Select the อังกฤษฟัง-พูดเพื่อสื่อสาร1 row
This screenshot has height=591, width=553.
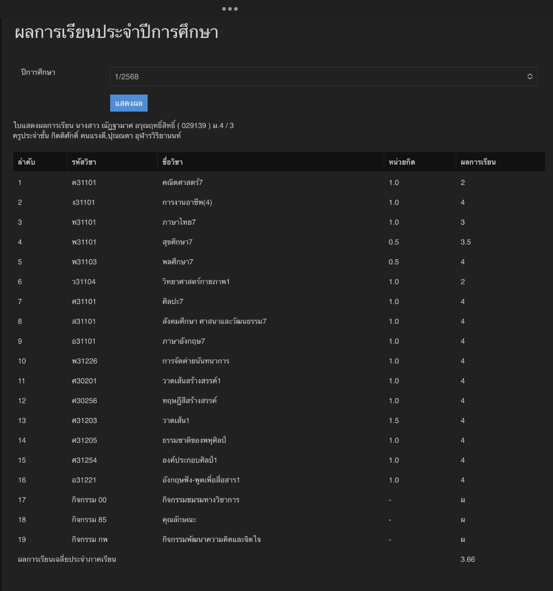201,480
